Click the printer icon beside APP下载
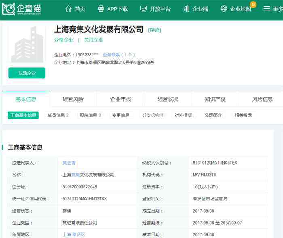The height and width of the screenshot is (238, 283). point(101,8)
